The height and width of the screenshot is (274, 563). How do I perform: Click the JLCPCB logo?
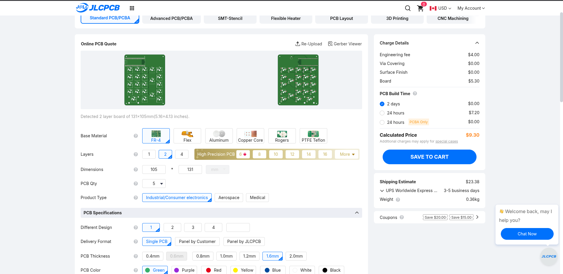coord(98,8)
